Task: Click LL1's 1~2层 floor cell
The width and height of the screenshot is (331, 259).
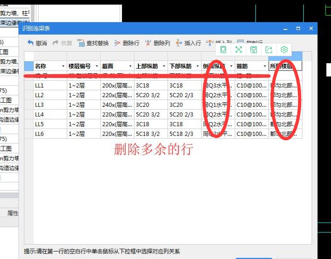Action: (x=84, y=85)
